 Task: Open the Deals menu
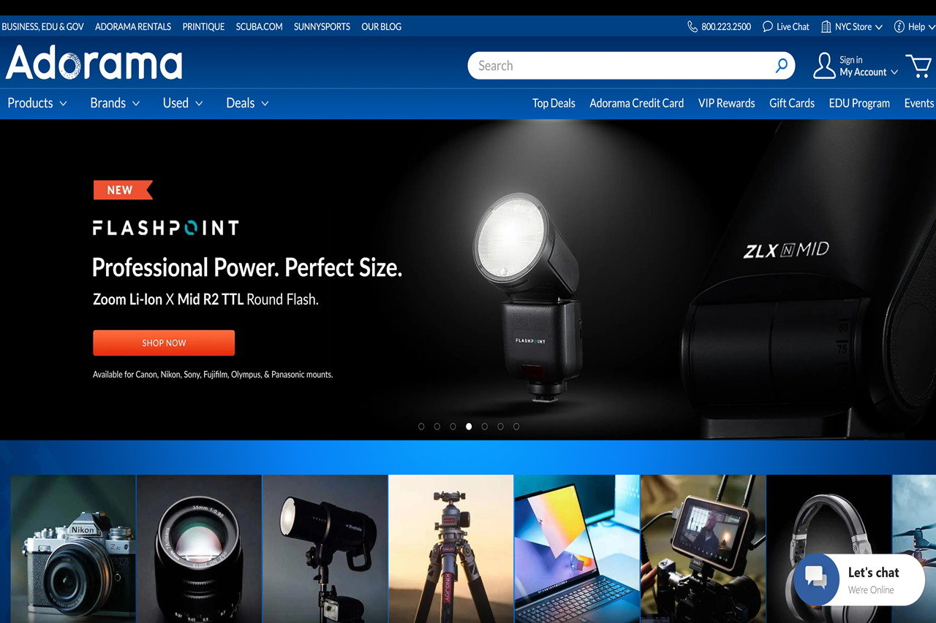coord(246,103)
